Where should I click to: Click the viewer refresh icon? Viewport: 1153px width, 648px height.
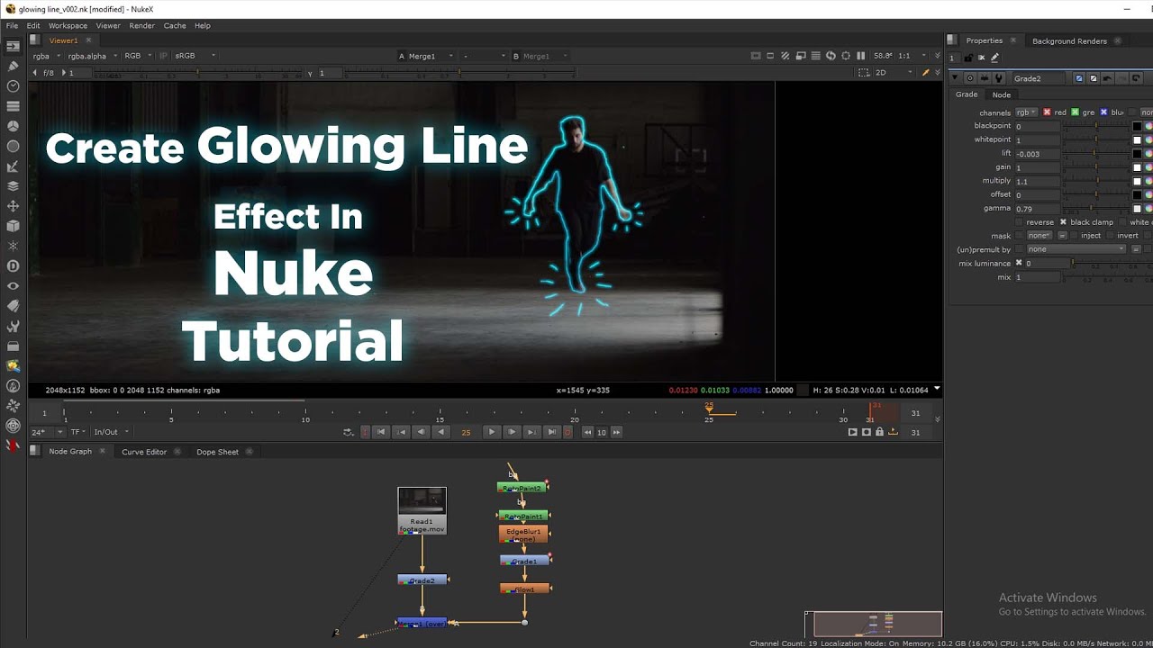[831, 56]
